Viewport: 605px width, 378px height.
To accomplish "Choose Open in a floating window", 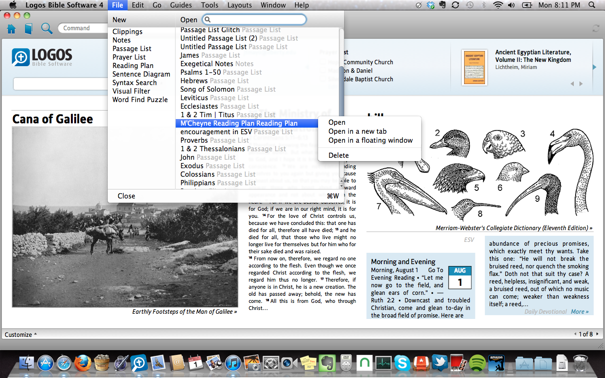I will (371, 140).
